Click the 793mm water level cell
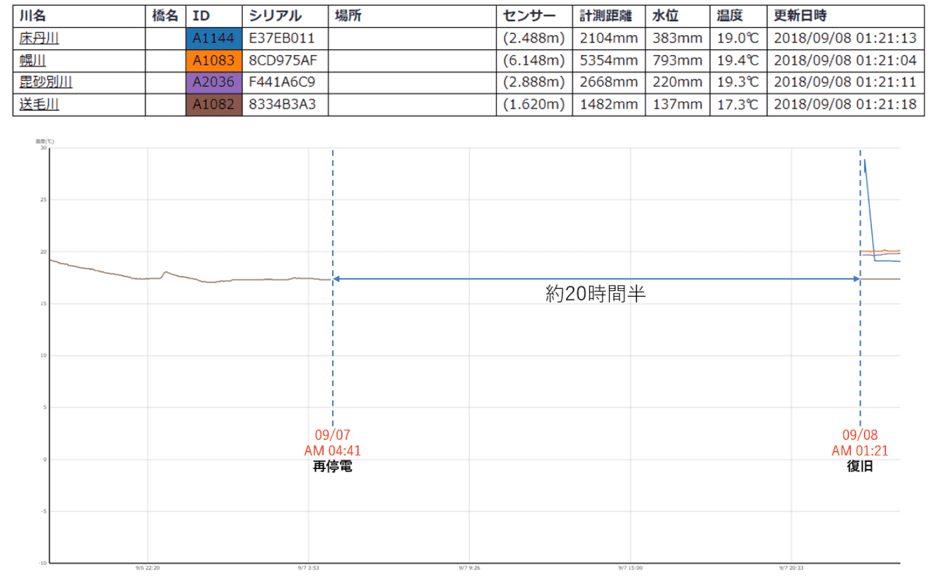Image resolution: width=934 pixels, height=576 pixels. click(677, 60)
